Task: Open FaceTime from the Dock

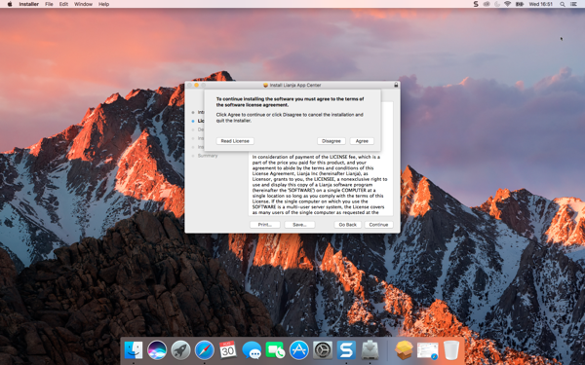Action: tap(275, 350)
